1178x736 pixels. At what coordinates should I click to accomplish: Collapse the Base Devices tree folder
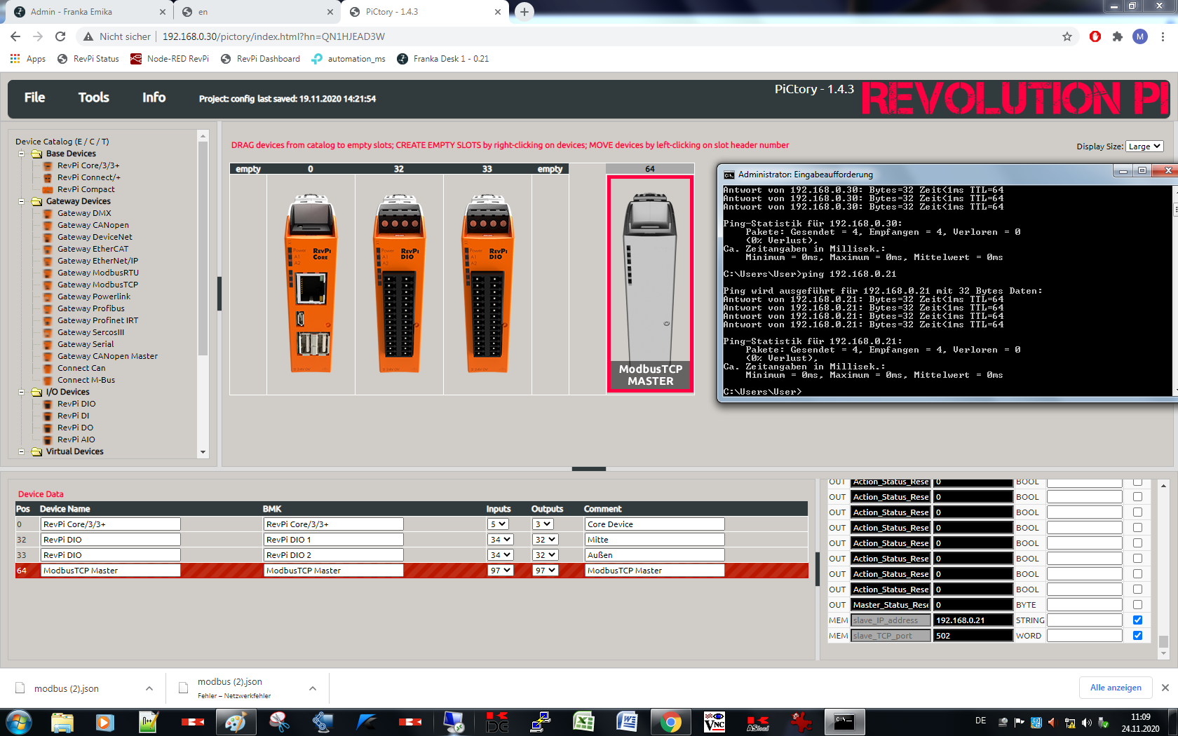(x=22, y=154)
